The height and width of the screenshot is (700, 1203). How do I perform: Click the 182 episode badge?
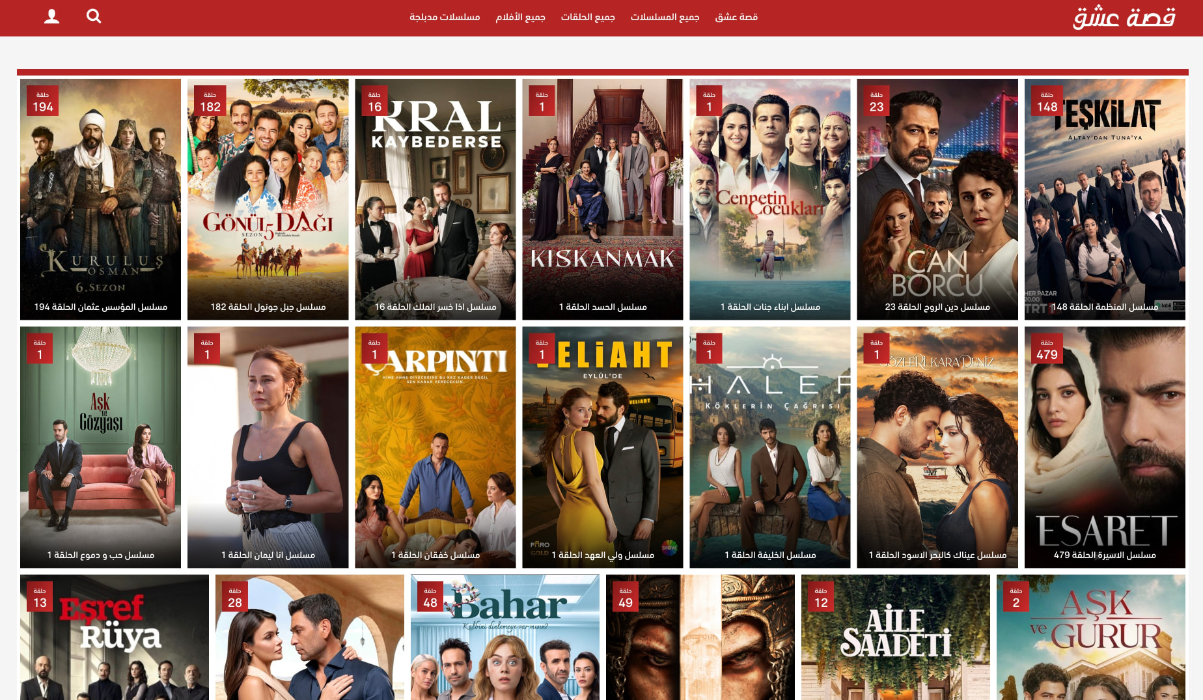(x=210, y=101)
